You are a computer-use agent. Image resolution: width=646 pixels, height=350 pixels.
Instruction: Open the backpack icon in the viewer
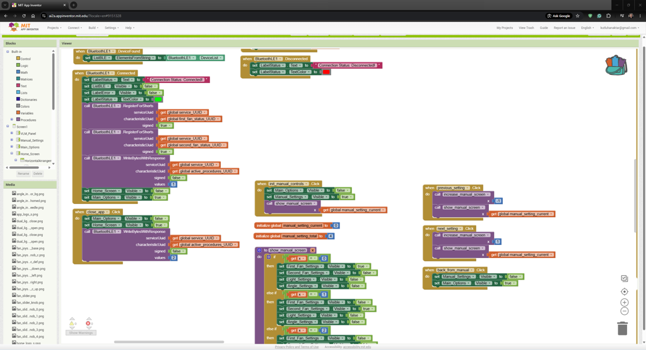616,65
